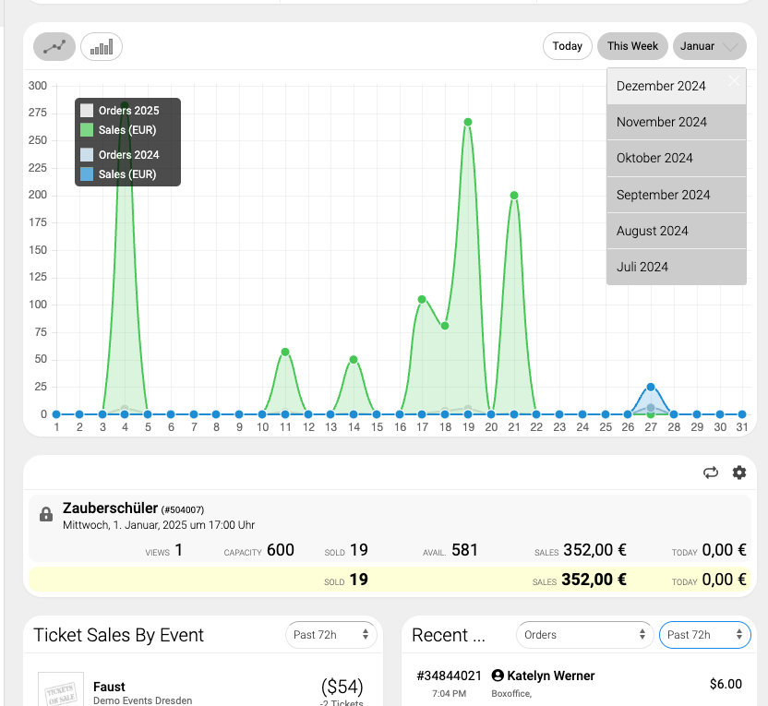Click the blue Sales (EUR) 2024 color swatch
The height and width of the screenshot is (706, 768).
(x=87, y=174)
